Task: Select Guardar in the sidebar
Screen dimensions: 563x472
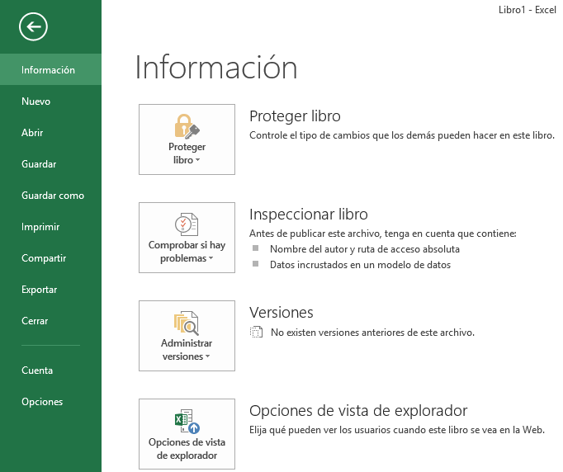Action: [x=39, y=164]
